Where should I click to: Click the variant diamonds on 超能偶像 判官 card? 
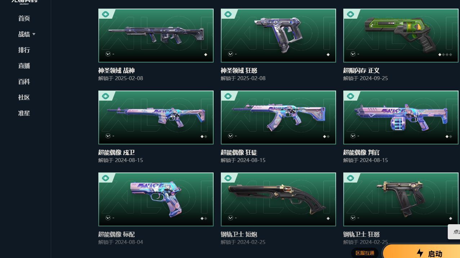pos(449,137)
